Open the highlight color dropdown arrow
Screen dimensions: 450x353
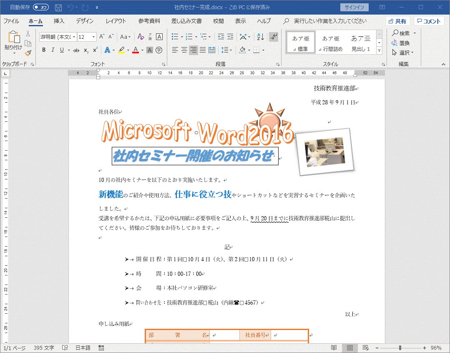point(128,50)
